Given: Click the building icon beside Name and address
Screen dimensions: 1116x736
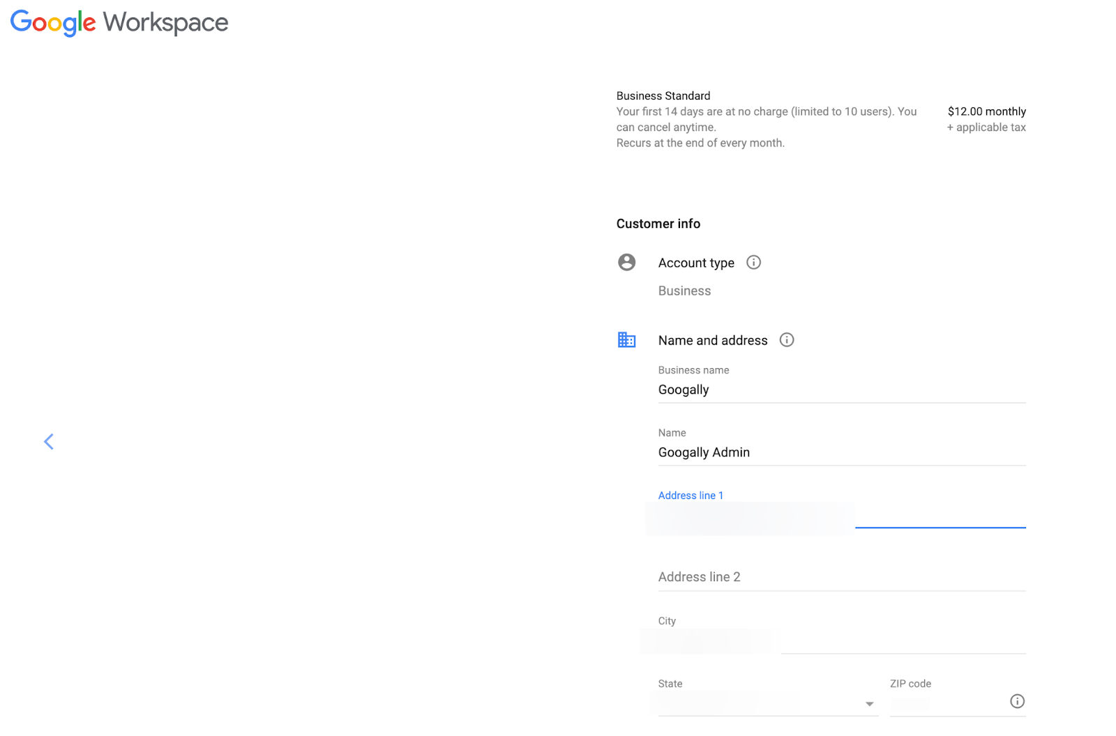Looking at the screenshot, I should click(x=626, y=339).
